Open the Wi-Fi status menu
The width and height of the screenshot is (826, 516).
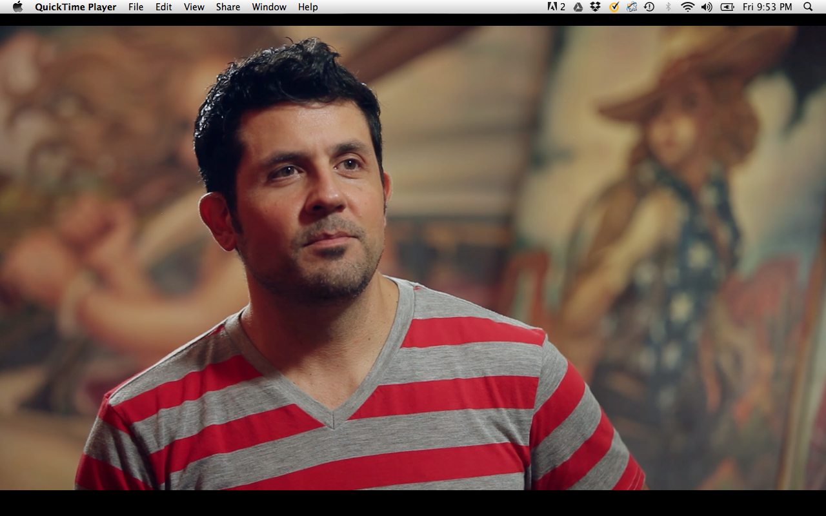click(x=688, y=7)
